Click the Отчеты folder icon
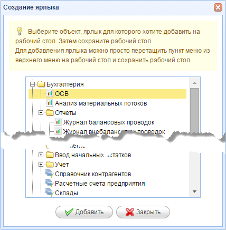 [x=50, y=113]
